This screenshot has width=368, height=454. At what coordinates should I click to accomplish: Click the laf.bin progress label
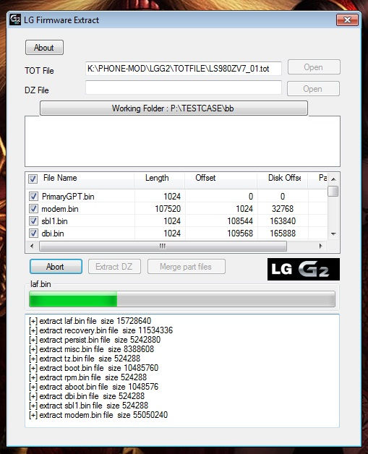click(x=40, y=284)
